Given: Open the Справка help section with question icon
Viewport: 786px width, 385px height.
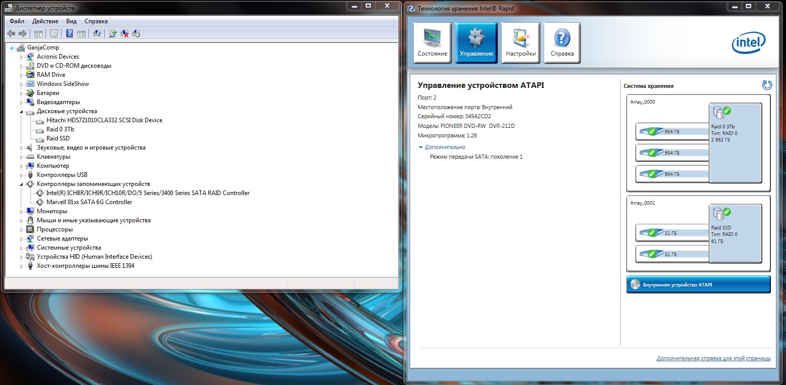Looking at the screenshot, I should pos(562,43).
